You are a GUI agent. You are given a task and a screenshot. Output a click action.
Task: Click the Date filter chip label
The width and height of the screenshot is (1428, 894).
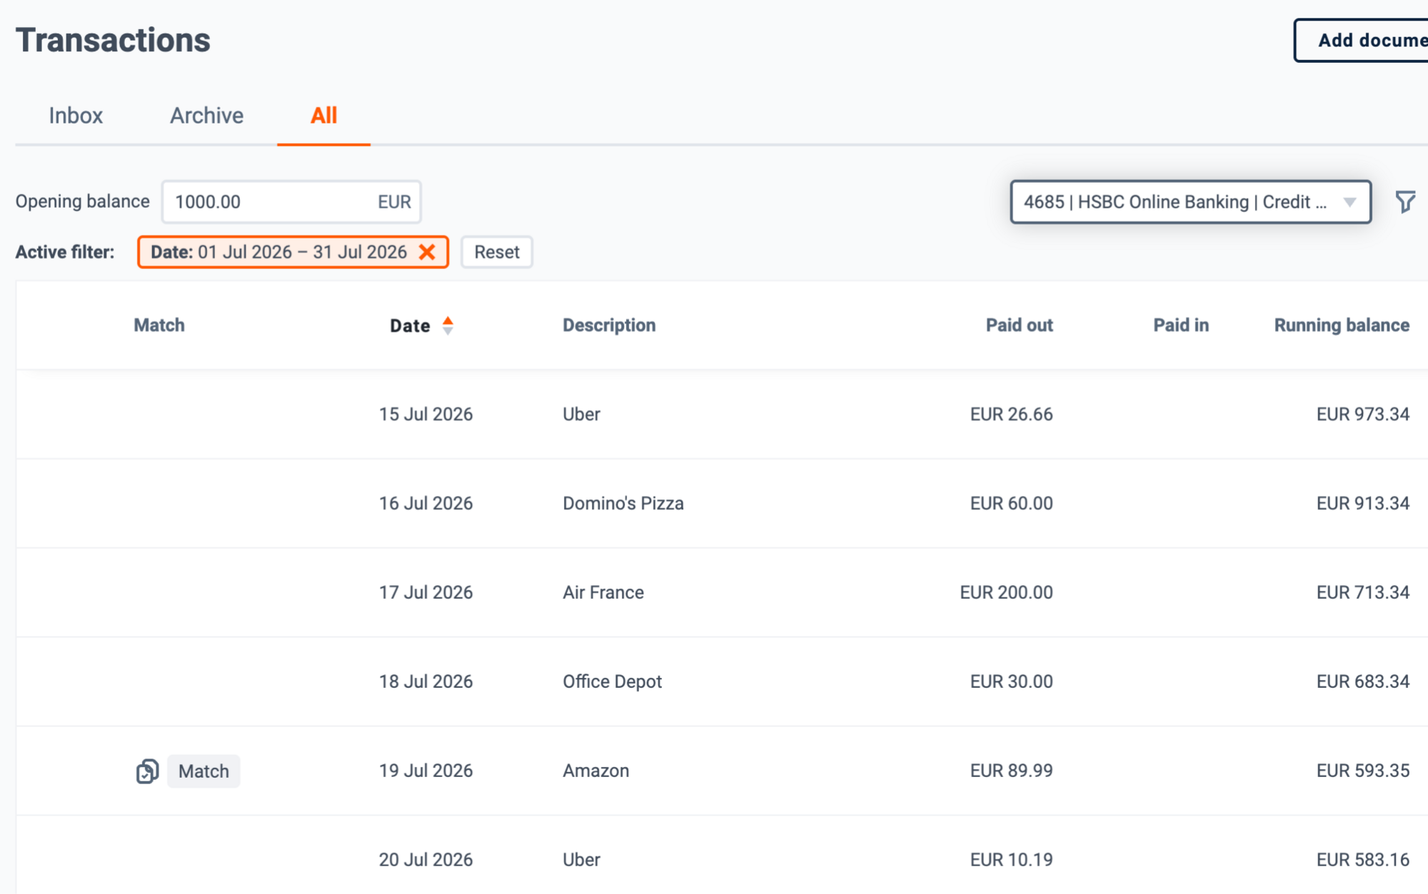[x=278, y=252]
